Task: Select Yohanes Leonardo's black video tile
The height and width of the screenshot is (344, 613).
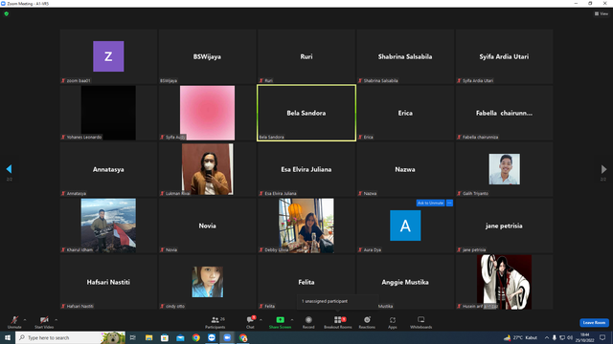Action: click(x=108, y=113)
